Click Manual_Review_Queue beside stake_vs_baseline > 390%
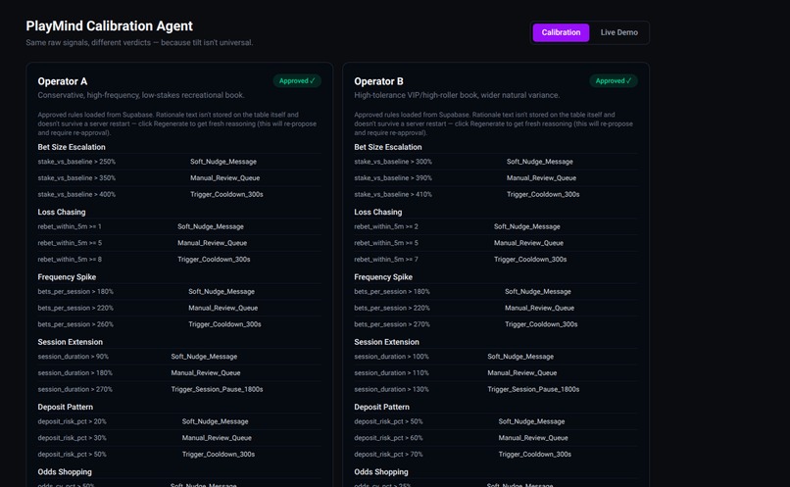The width and height of the screenshot is (790, 487). pyautogui.click(x=541, y=177)
